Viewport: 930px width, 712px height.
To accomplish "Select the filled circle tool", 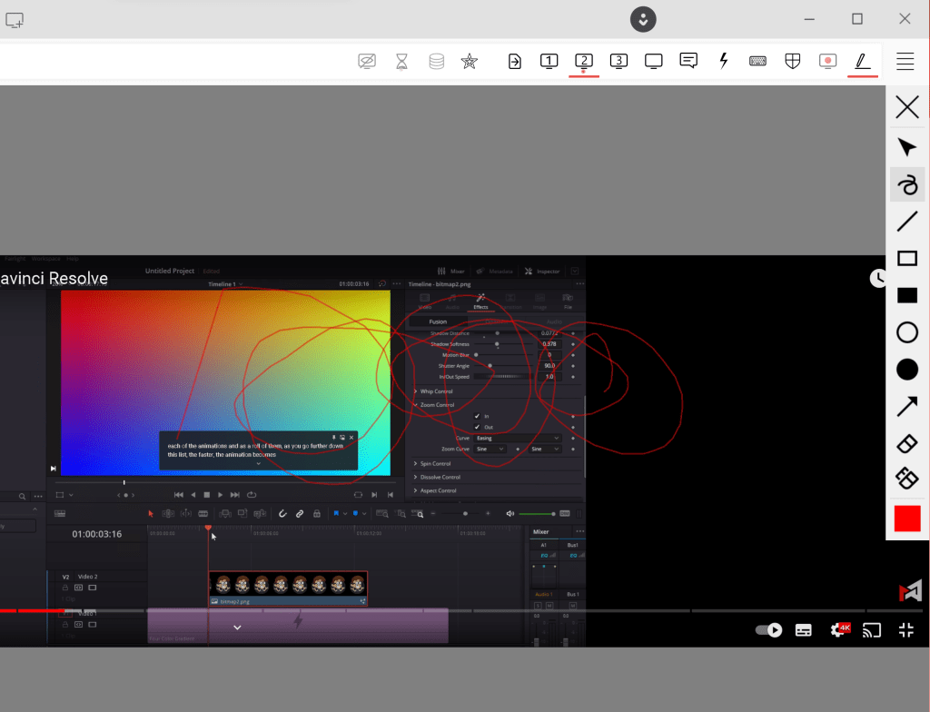I will [x=907, y=370].
